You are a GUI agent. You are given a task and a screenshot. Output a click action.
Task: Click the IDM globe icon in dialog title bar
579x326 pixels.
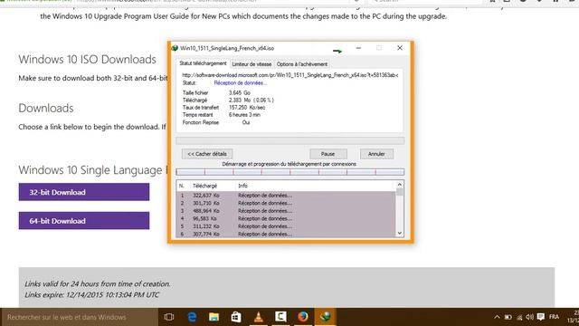[x=175, y=48]
